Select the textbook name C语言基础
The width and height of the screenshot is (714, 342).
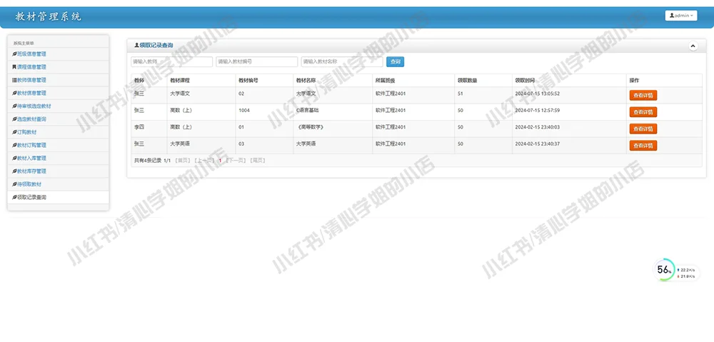click(x=307, y=110)
